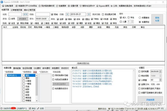Go to next date arrow
167x111 pixels.
(89, 14)
